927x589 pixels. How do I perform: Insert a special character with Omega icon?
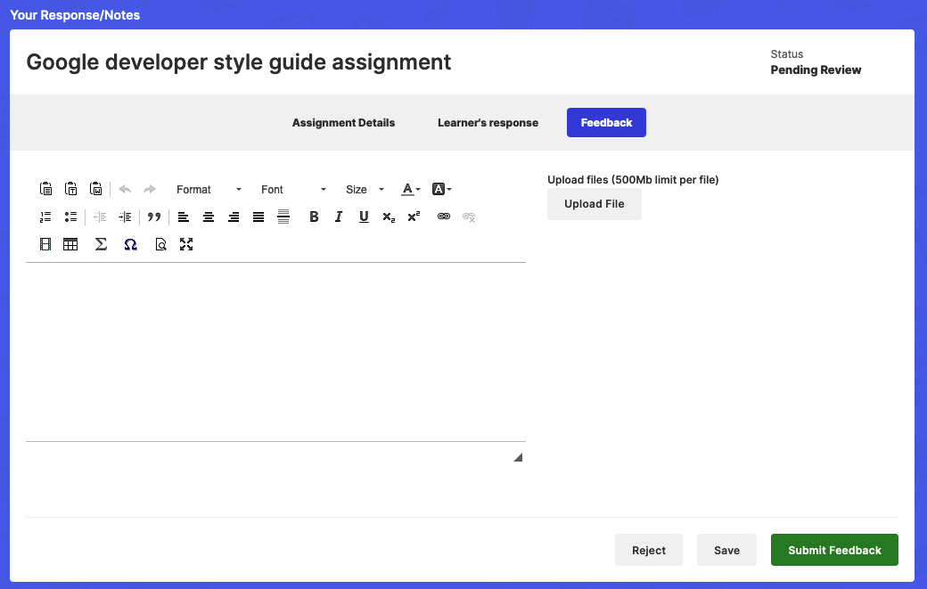[131, 244]
